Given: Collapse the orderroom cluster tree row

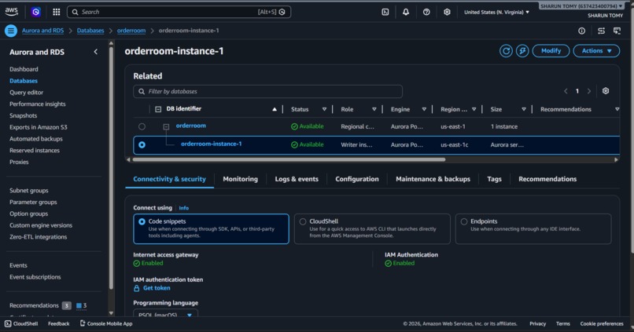Looking at the screenshot, I should [166, 126].
